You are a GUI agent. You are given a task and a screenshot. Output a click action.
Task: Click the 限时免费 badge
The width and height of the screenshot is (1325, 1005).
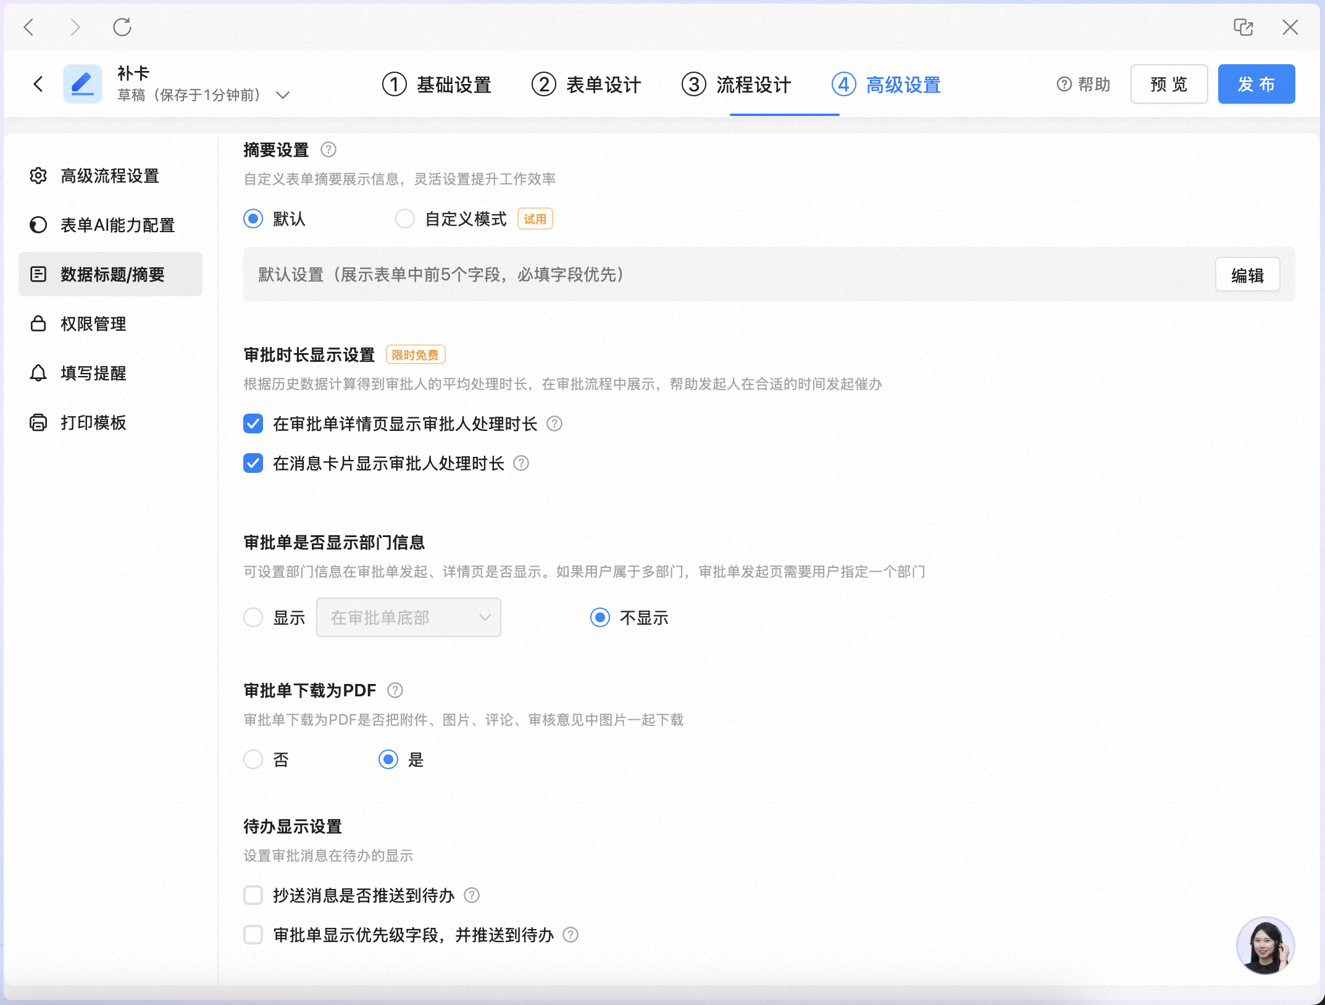point(416,355)
